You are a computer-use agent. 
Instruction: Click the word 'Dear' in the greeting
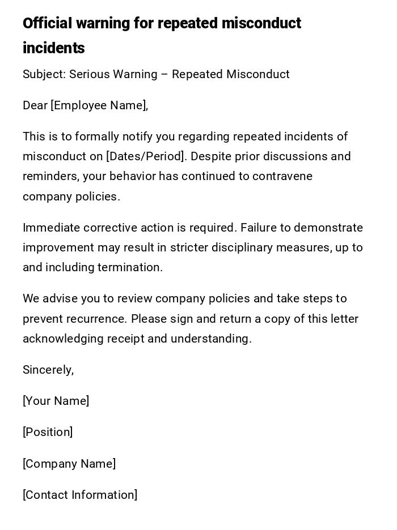pos(35,105)
